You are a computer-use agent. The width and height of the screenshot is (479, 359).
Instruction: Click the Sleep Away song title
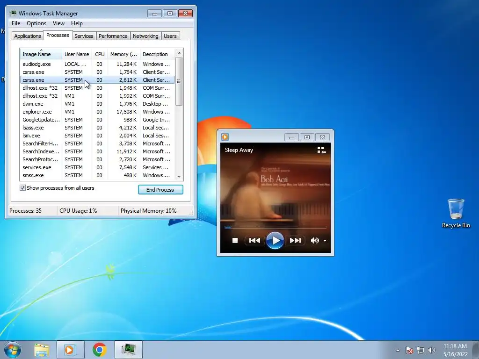pyautogui.click(x=239, y=150)
